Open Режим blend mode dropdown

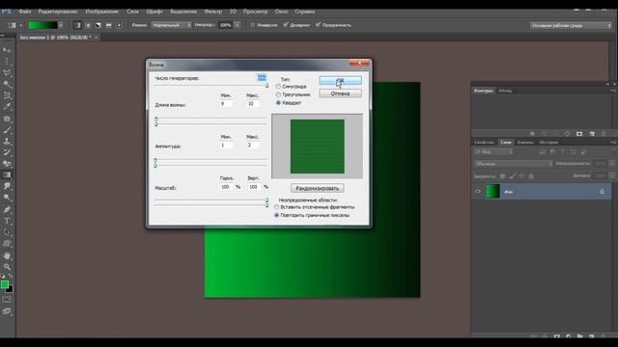click(x=171, y=25)
